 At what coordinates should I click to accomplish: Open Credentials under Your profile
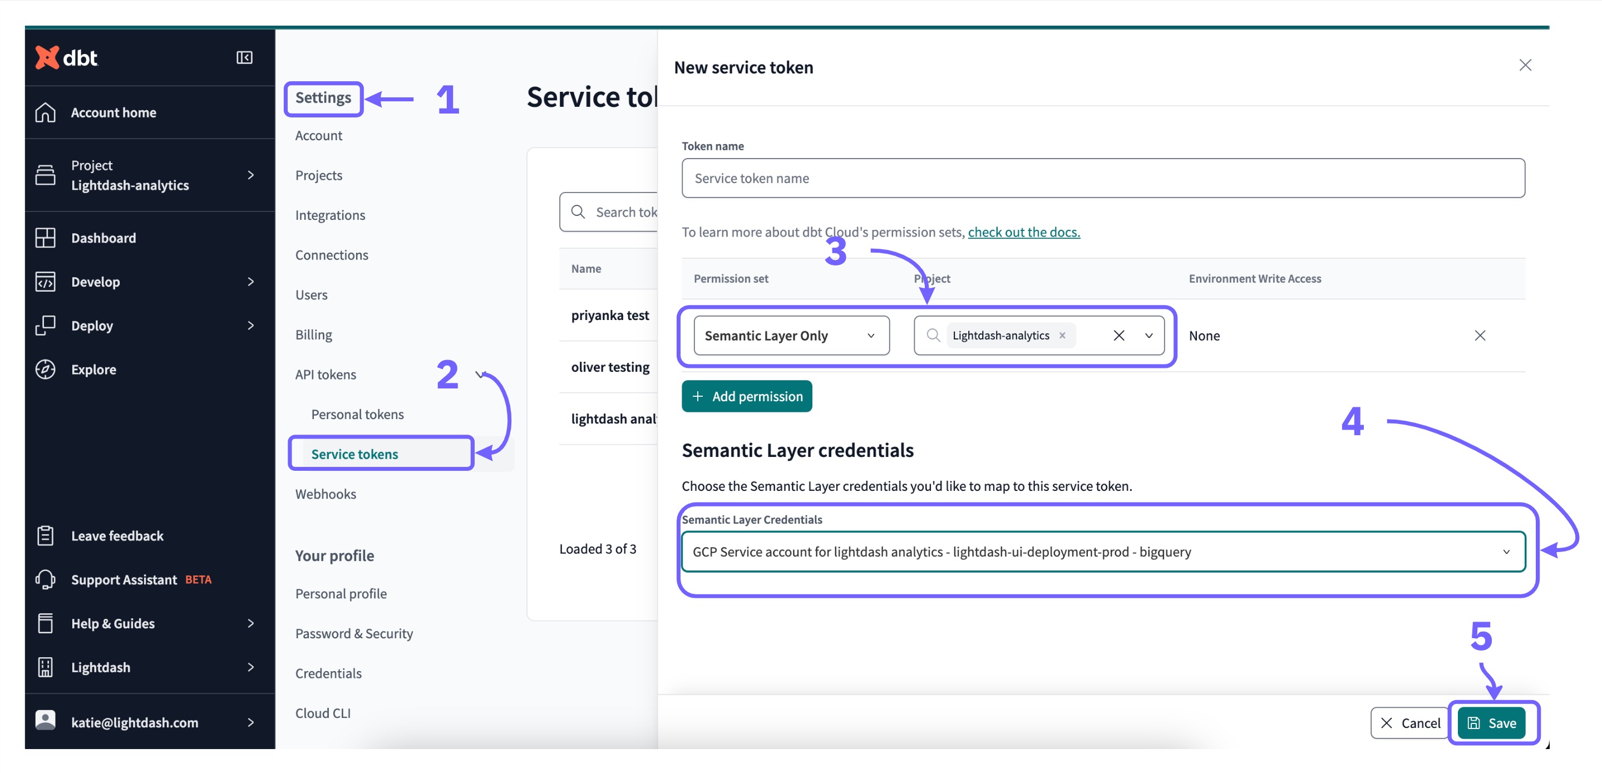click(328, 673)
